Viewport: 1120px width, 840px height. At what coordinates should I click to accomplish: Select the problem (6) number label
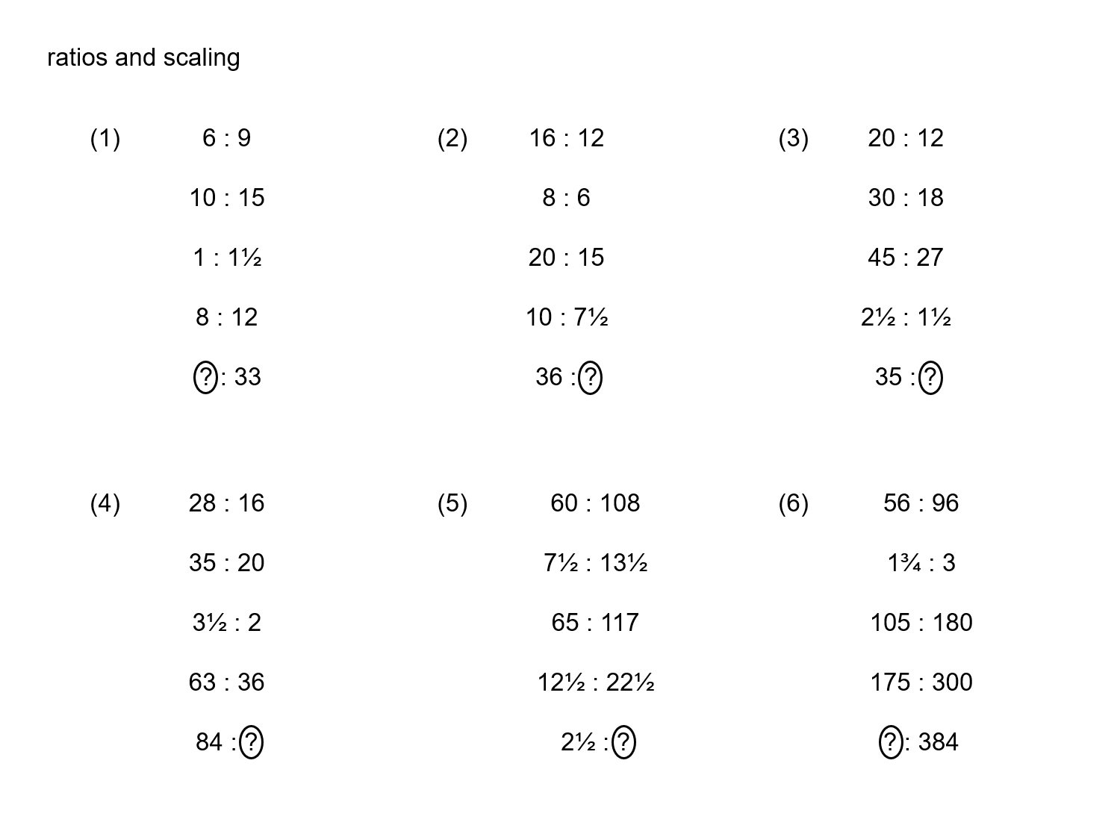point(793,503)
